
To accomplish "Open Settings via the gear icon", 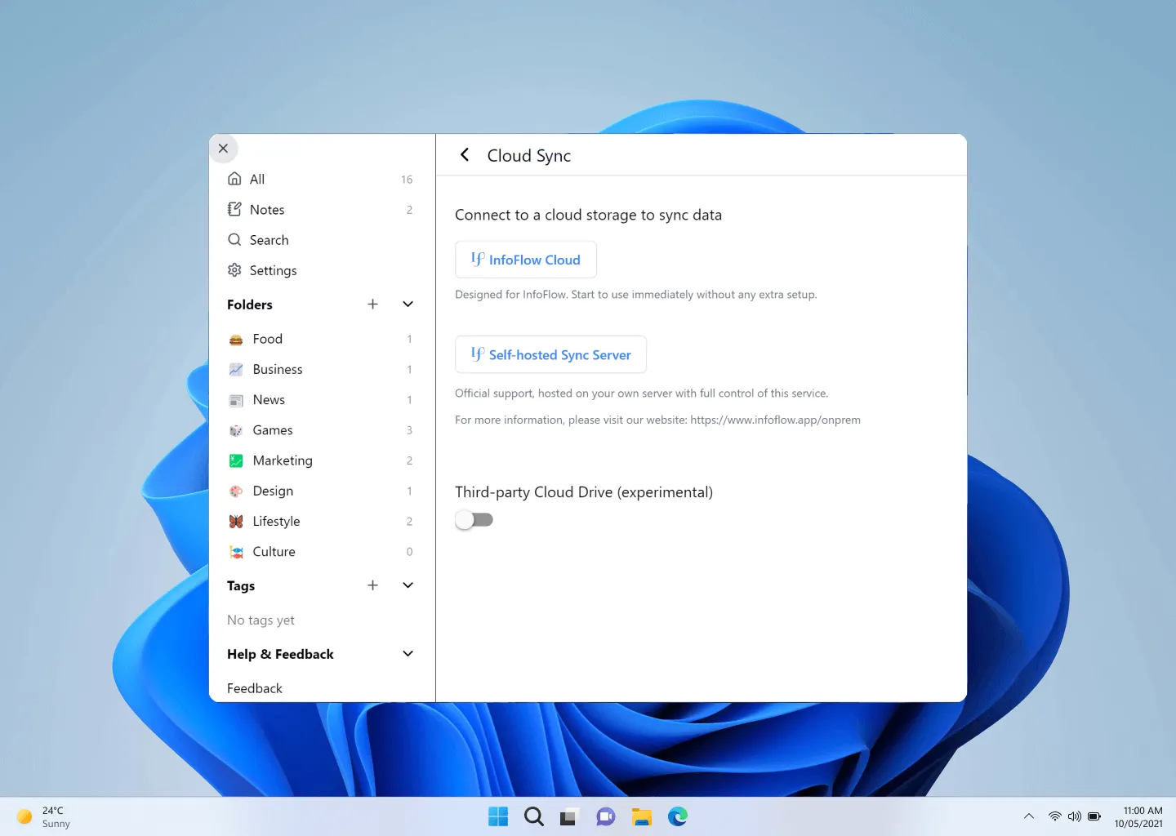I will 234,270.
